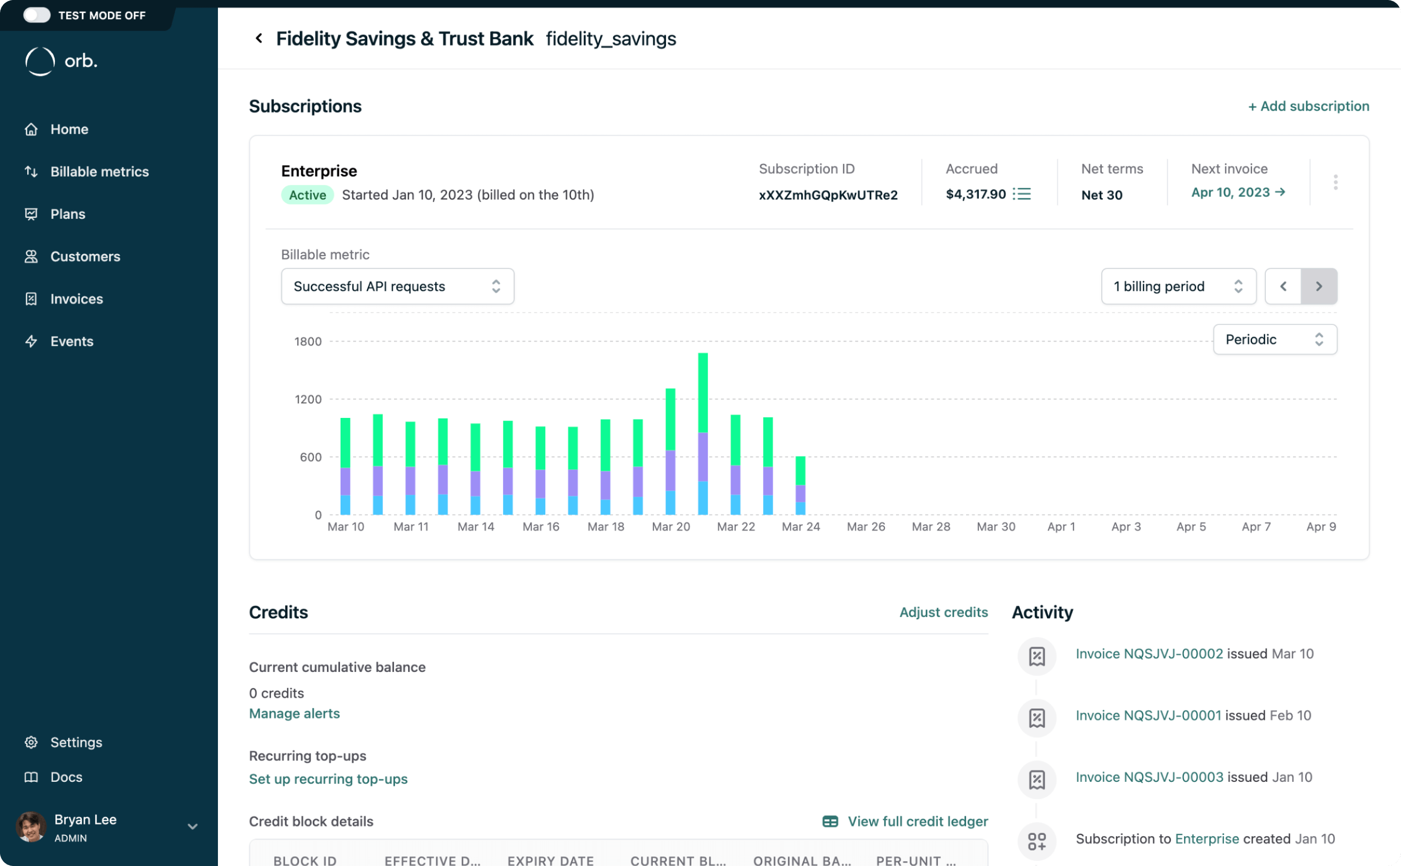
Task: Open Billable metrics in the sidebar
Action: click(x=99, y=171)
